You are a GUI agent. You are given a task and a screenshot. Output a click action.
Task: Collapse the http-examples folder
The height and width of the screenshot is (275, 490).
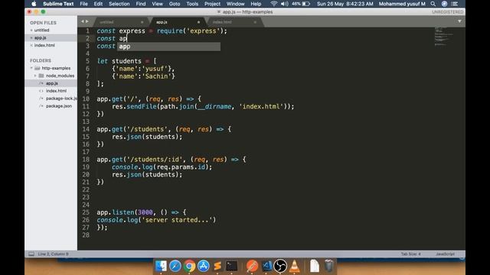click(31, 68)
